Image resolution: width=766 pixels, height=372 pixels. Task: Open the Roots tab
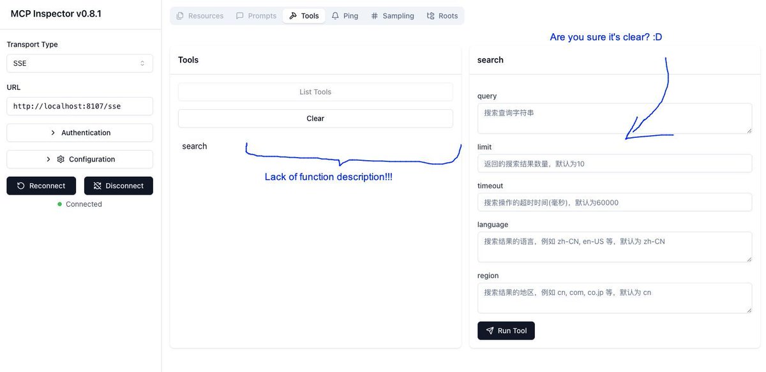tap(442, 16)
